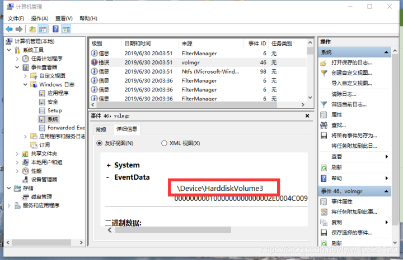Select the Ntfs event ID 98 row
The image size is (403, 260).
click(x=198, y=71)
